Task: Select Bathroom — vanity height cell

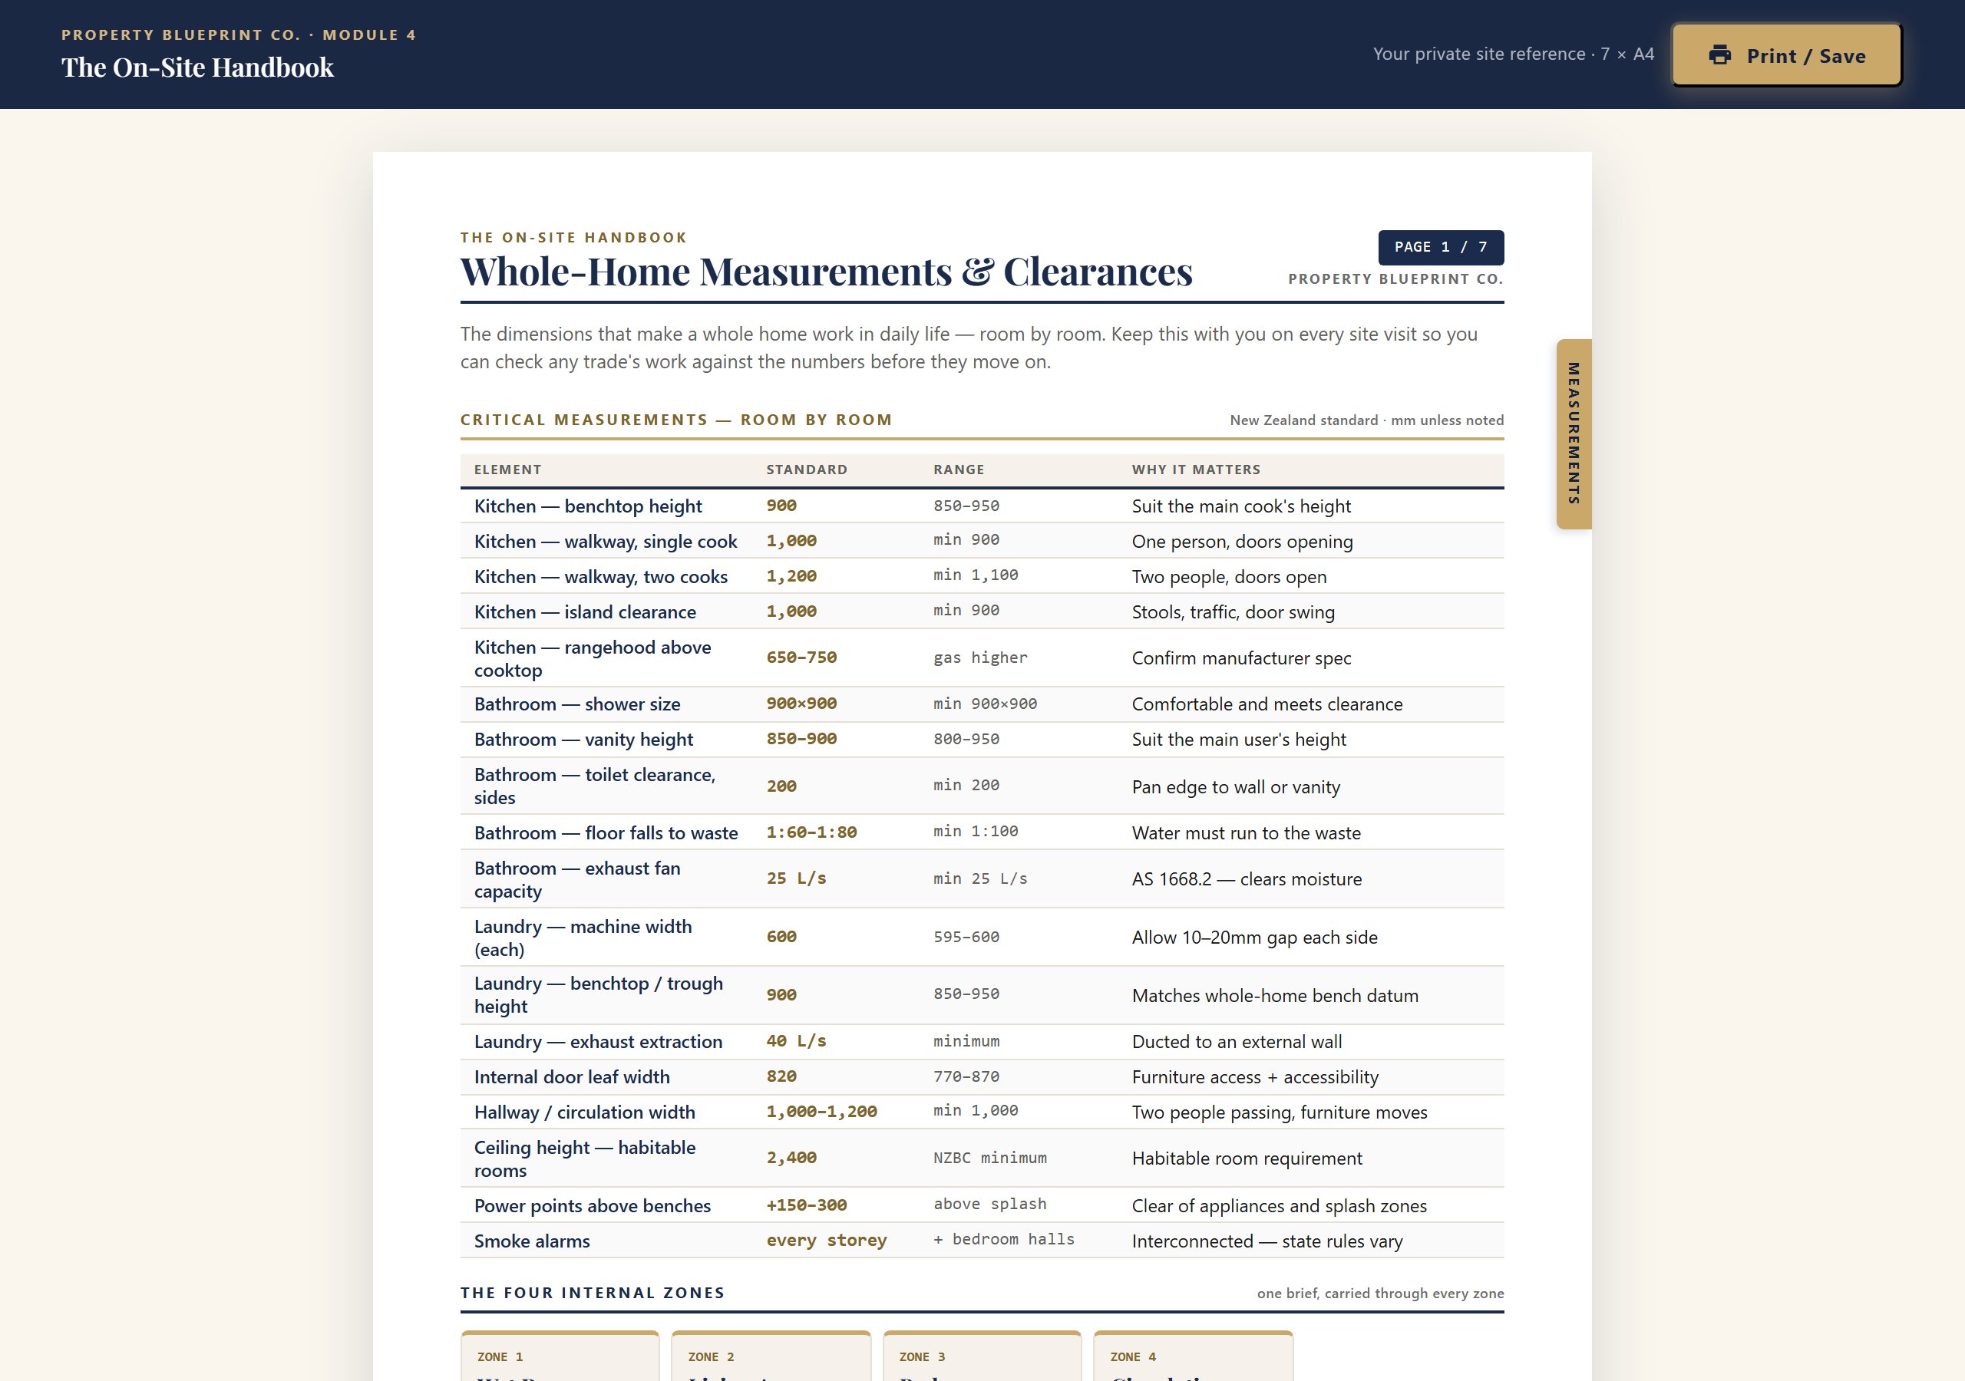Action: point(583,740)
